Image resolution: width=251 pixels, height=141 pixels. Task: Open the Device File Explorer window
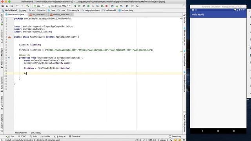click(x=184, y=121)
